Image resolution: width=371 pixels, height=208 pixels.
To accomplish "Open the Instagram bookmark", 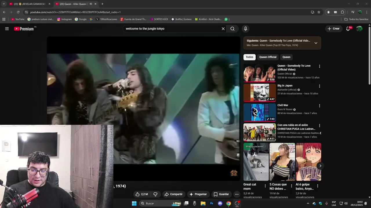I will [x=64, y=19].
